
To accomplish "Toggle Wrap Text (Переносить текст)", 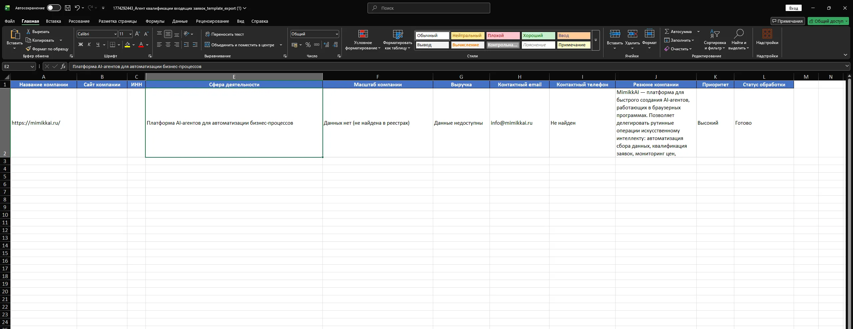I will point(224,34).
